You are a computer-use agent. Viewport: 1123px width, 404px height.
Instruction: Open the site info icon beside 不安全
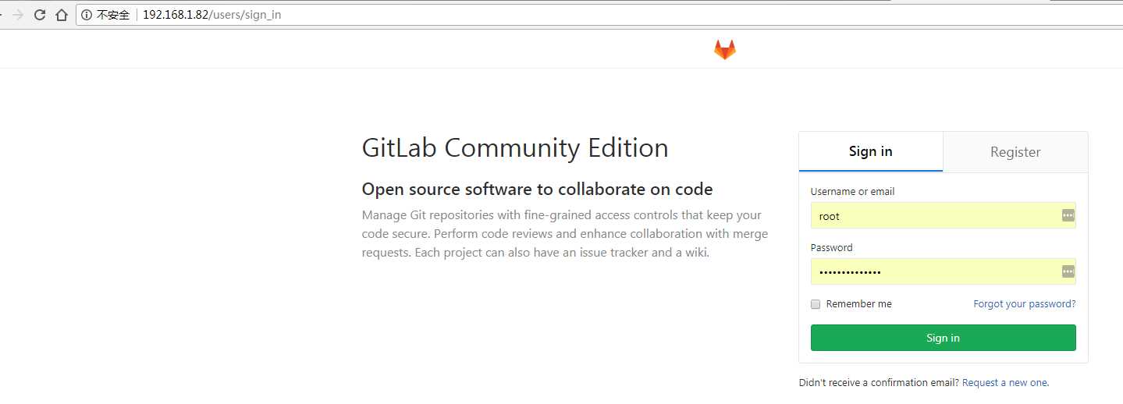[x=87, y=15]
